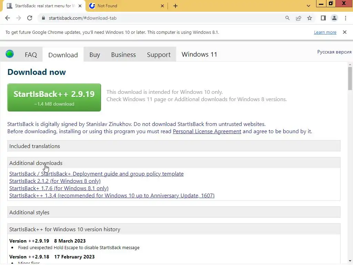Screen dimensions: 353x265
Task: Download StartIsBack++ 2.9.19
Action: click(x=54, y=97)
